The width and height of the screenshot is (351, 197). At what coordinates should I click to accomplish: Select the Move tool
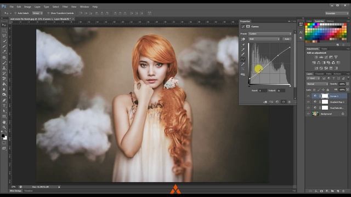(4, 25)
